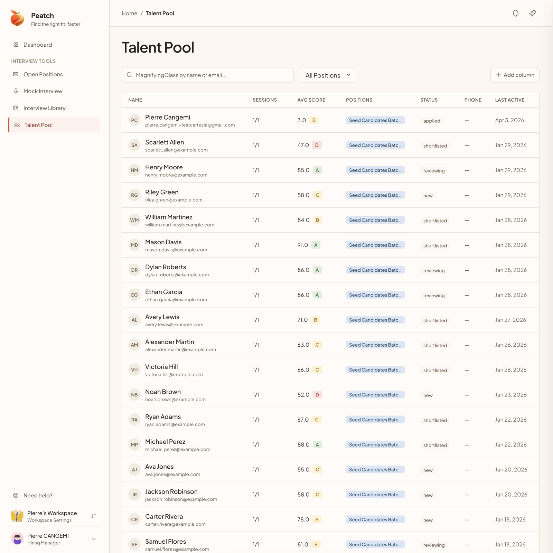
Task: Click the Seed Candidates tag for Michael Perez
Action: 375,445
